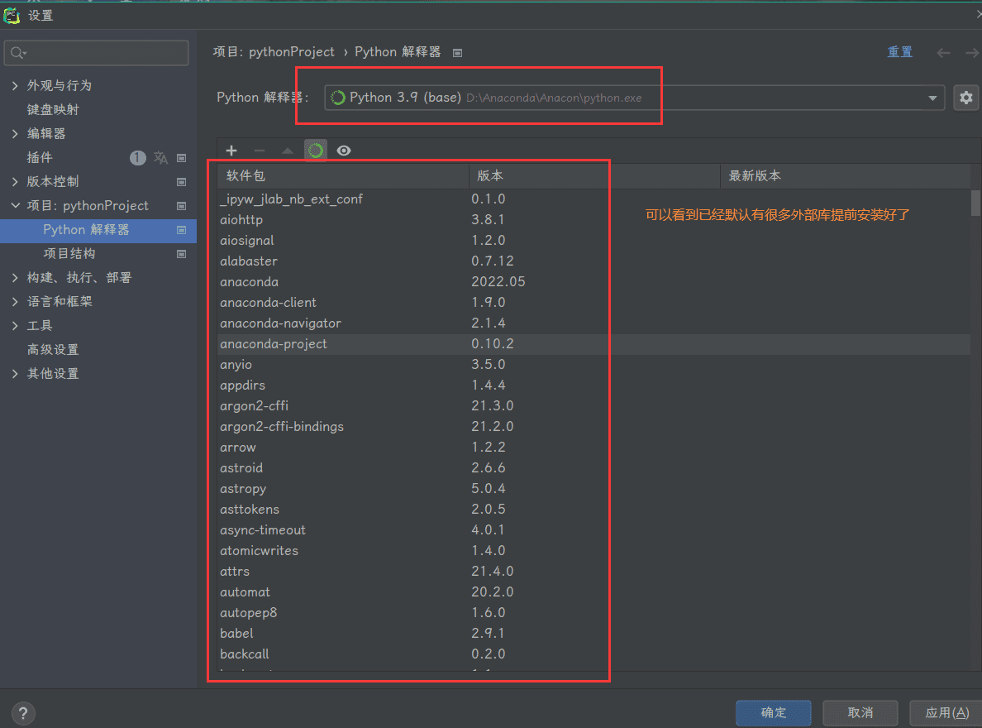Expand the 外观与行为 settings section
Image resolution: width=982 pixels, height=728 pixels.
tap(15, 86)
